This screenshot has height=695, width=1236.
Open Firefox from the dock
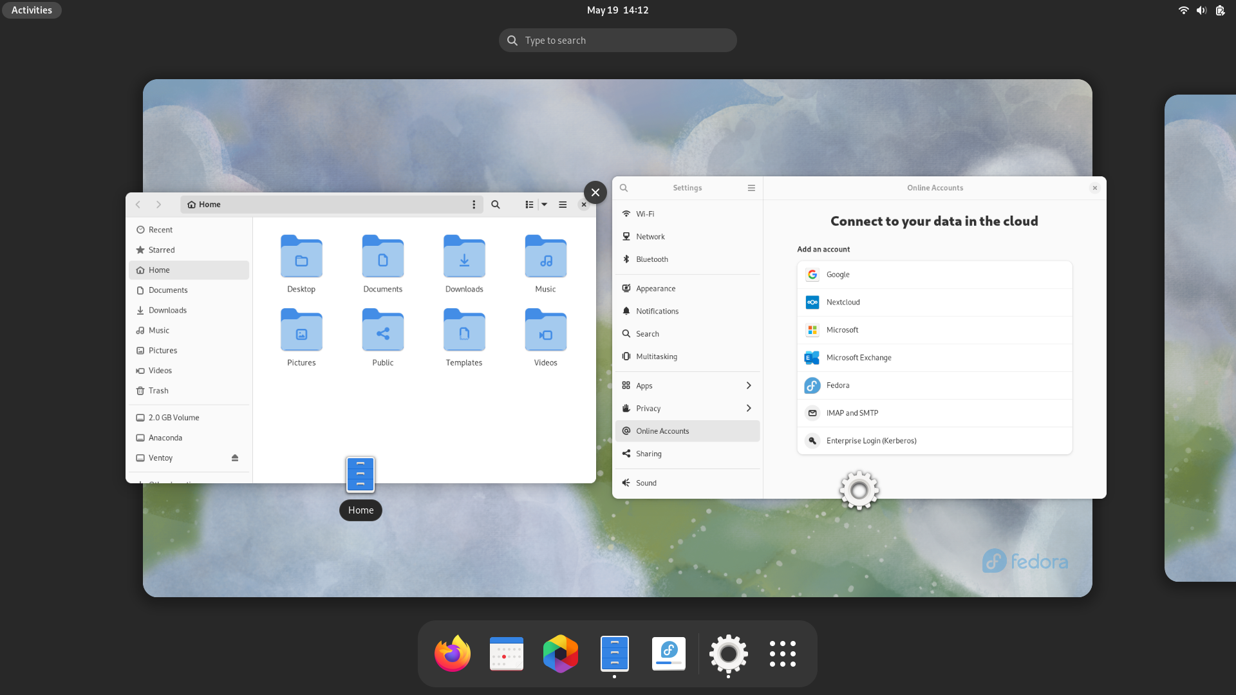[x=453, y=654]
